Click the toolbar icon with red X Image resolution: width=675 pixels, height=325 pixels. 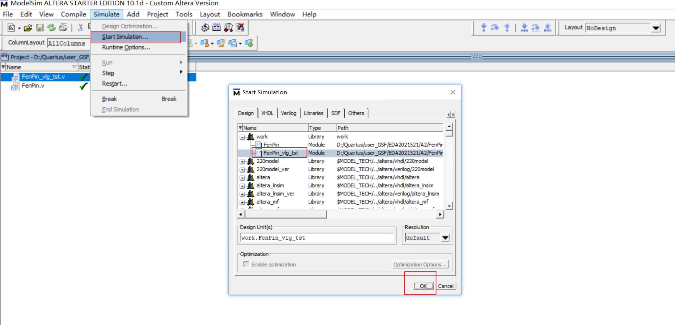click(240, 27)
